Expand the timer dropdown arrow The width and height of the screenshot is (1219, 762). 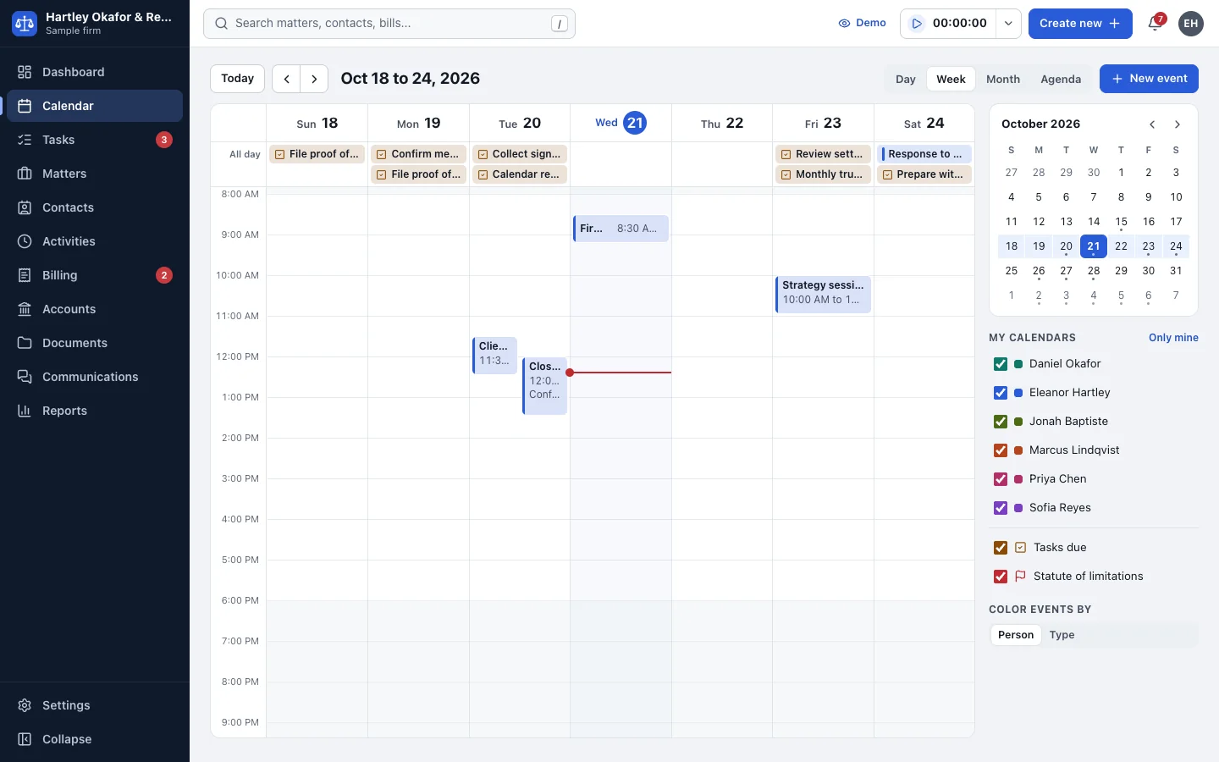click(1008, 24)
